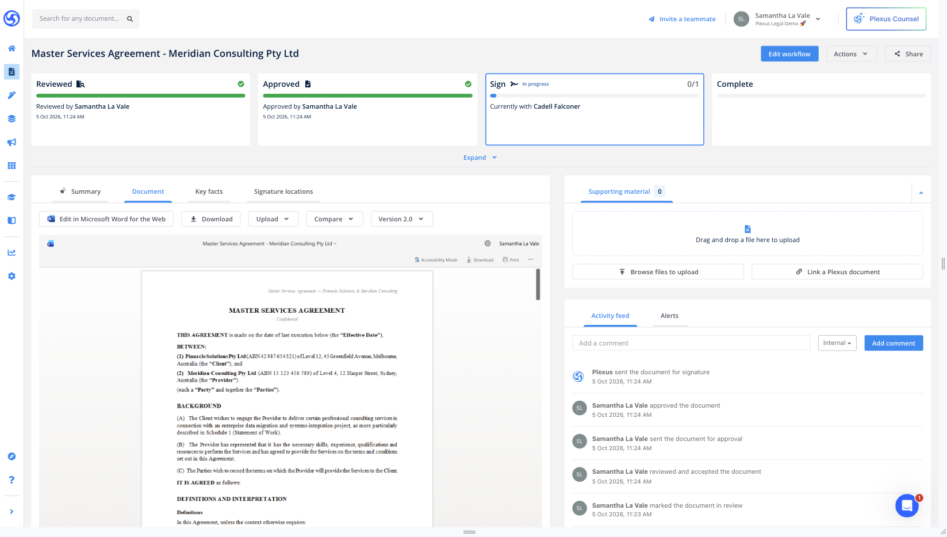Collapse the Supporting material panel
Viewport: 947px width, 537px height.
click(x=921, y=193)
